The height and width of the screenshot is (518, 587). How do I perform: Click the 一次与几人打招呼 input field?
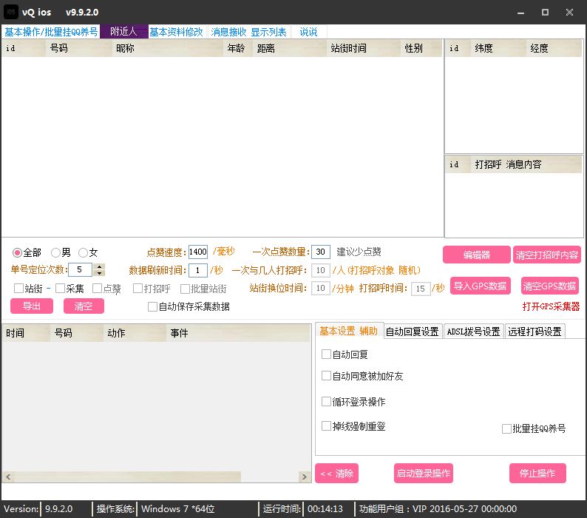coord(320,270)
